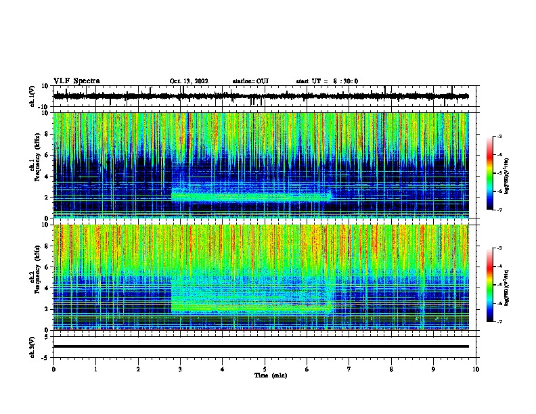
Task: Click time axis tick label '1'
Action: coord(95,369)
